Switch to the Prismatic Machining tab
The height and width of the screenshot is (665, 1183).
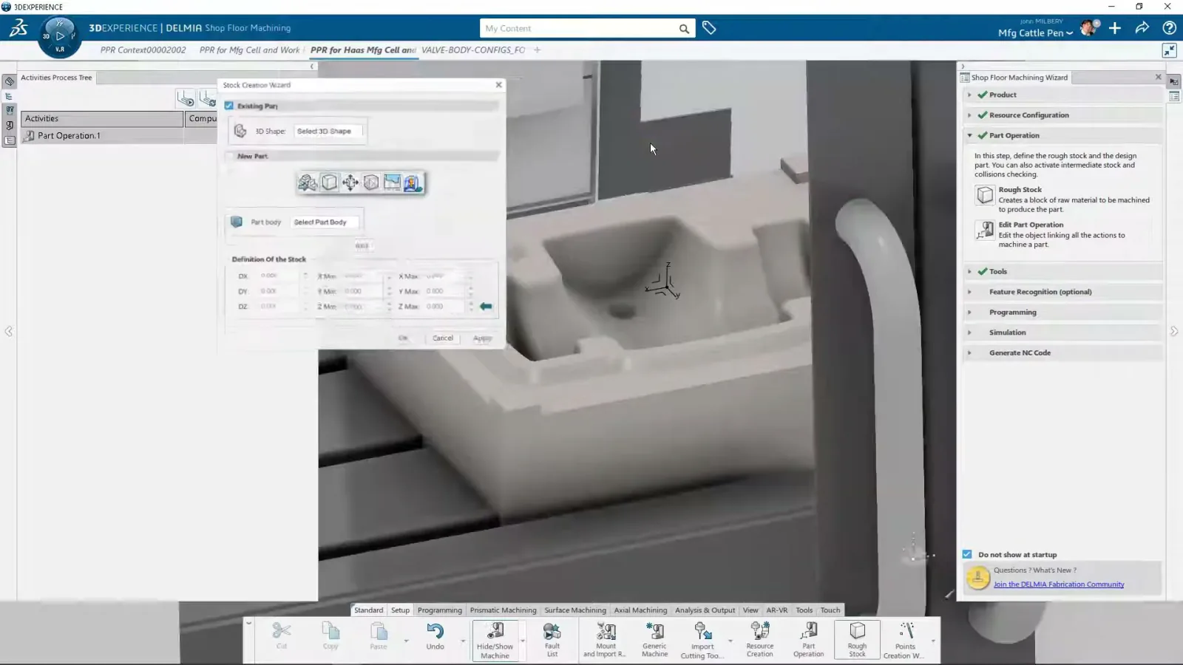503,610
